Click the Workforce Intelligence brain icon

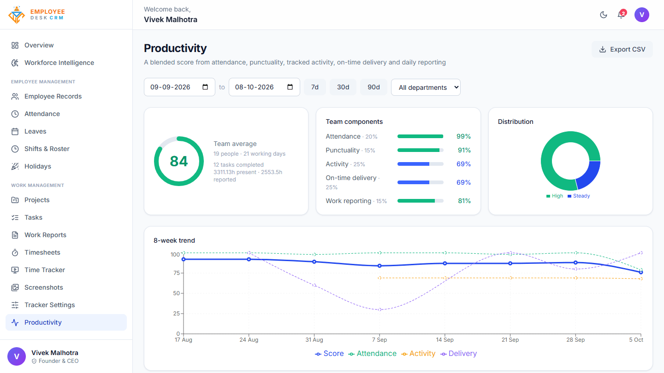click(x=15, y=63)
